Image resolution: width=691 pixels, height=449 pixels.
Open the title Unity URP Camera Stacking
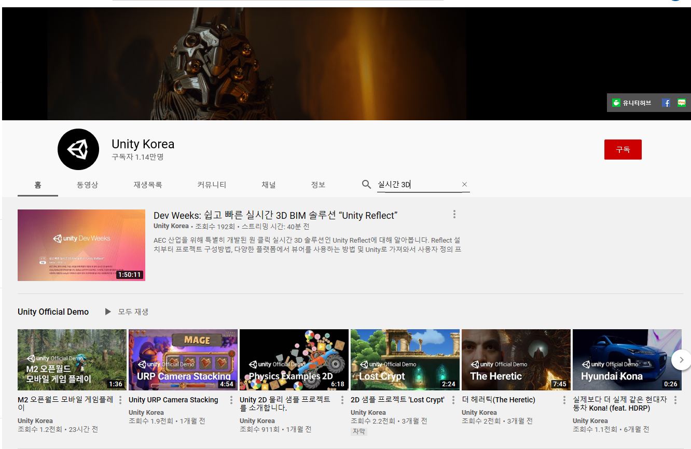(x=173, y=400)
